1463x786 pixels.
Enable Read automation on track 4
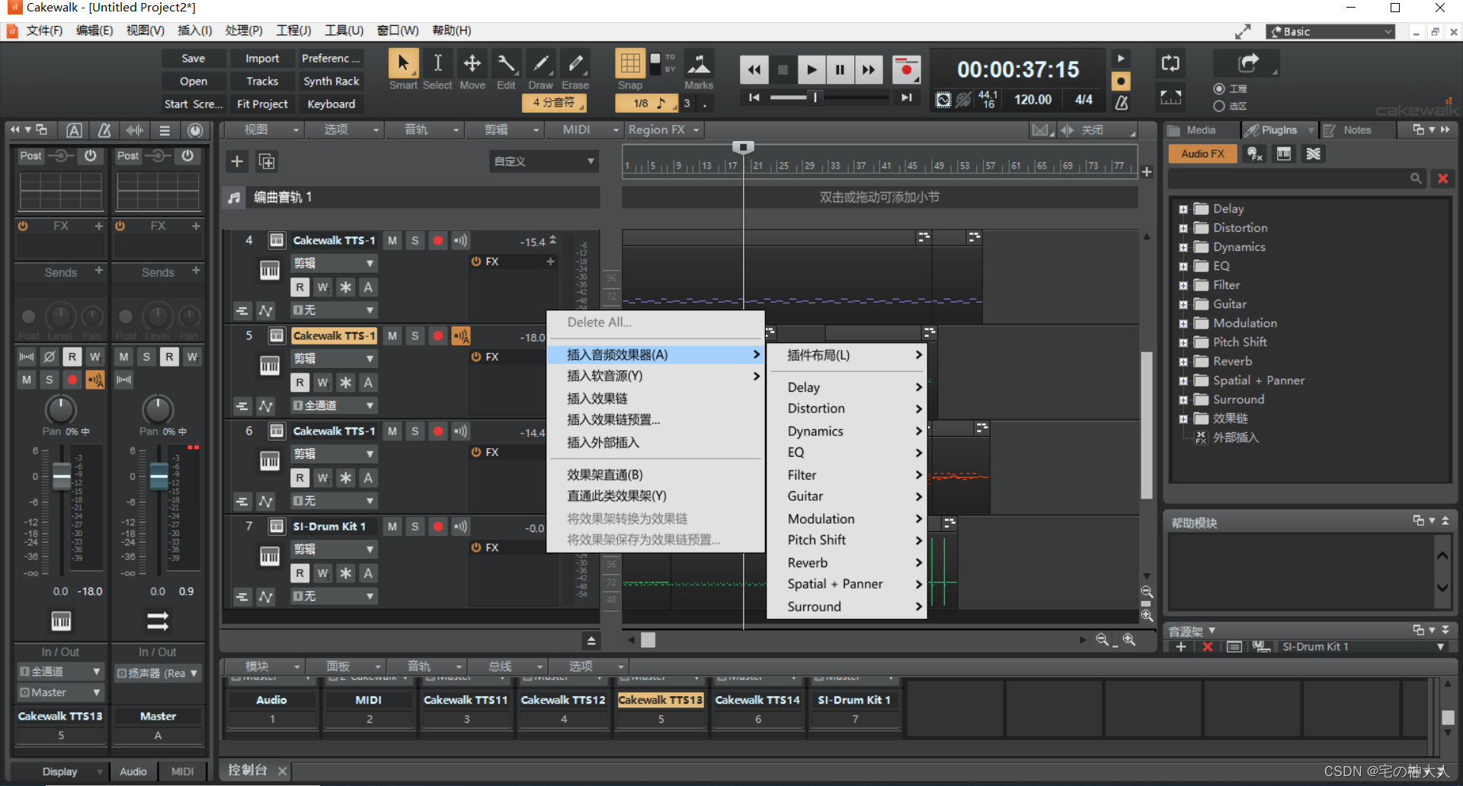[x=299, y=287]
